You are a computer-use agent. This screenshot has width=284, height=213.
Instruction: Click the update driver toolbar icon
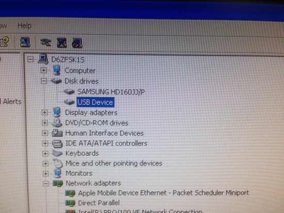[45, 42]
